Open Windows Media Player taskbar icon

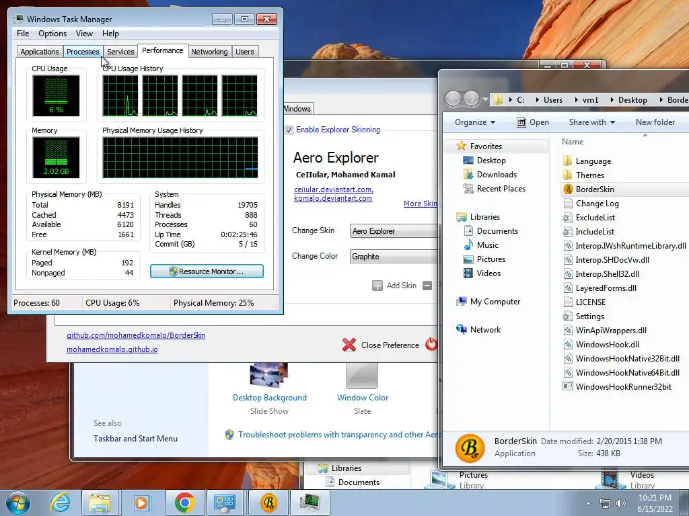(x=141, y=503)
